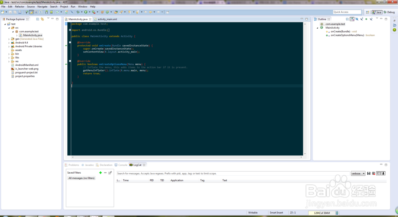Toggle Sort in Outline view
398x217 pixels.
point(352,19)
